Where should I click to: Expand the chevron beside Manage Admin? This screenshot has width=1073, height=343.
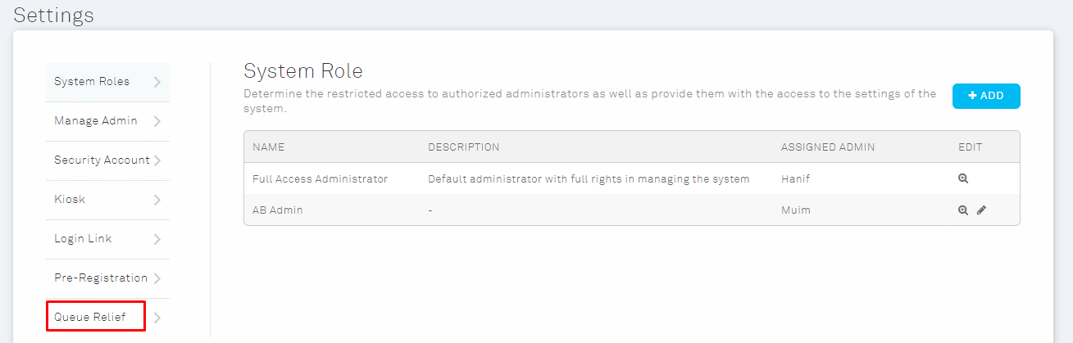coord(157,121)
